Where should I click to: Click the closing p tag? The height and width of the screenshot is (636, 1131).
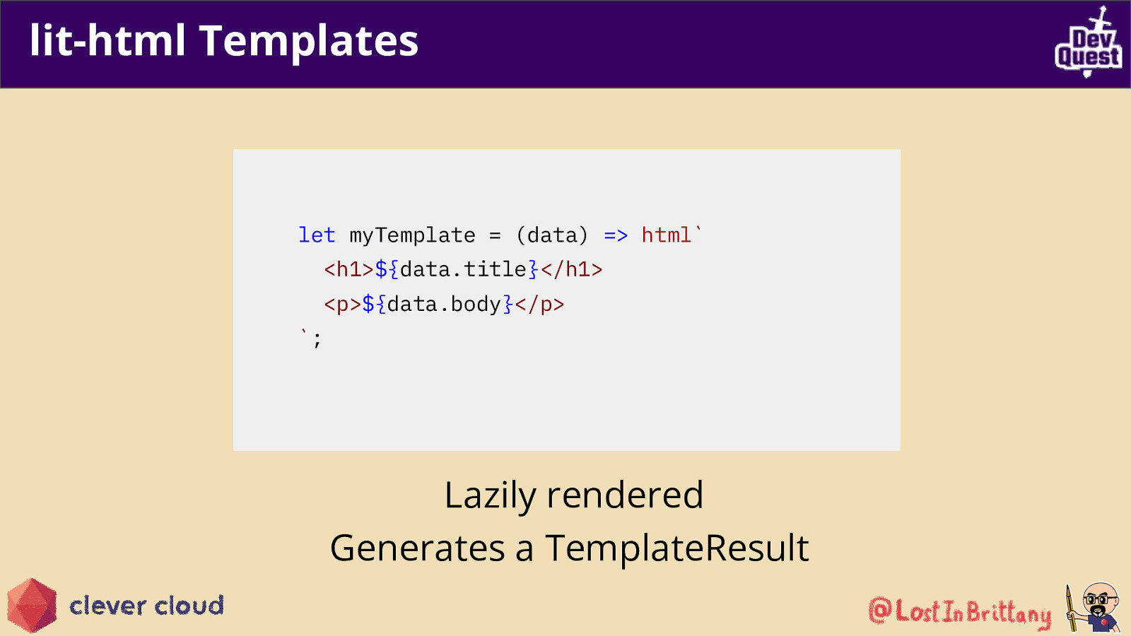[539, 304]
